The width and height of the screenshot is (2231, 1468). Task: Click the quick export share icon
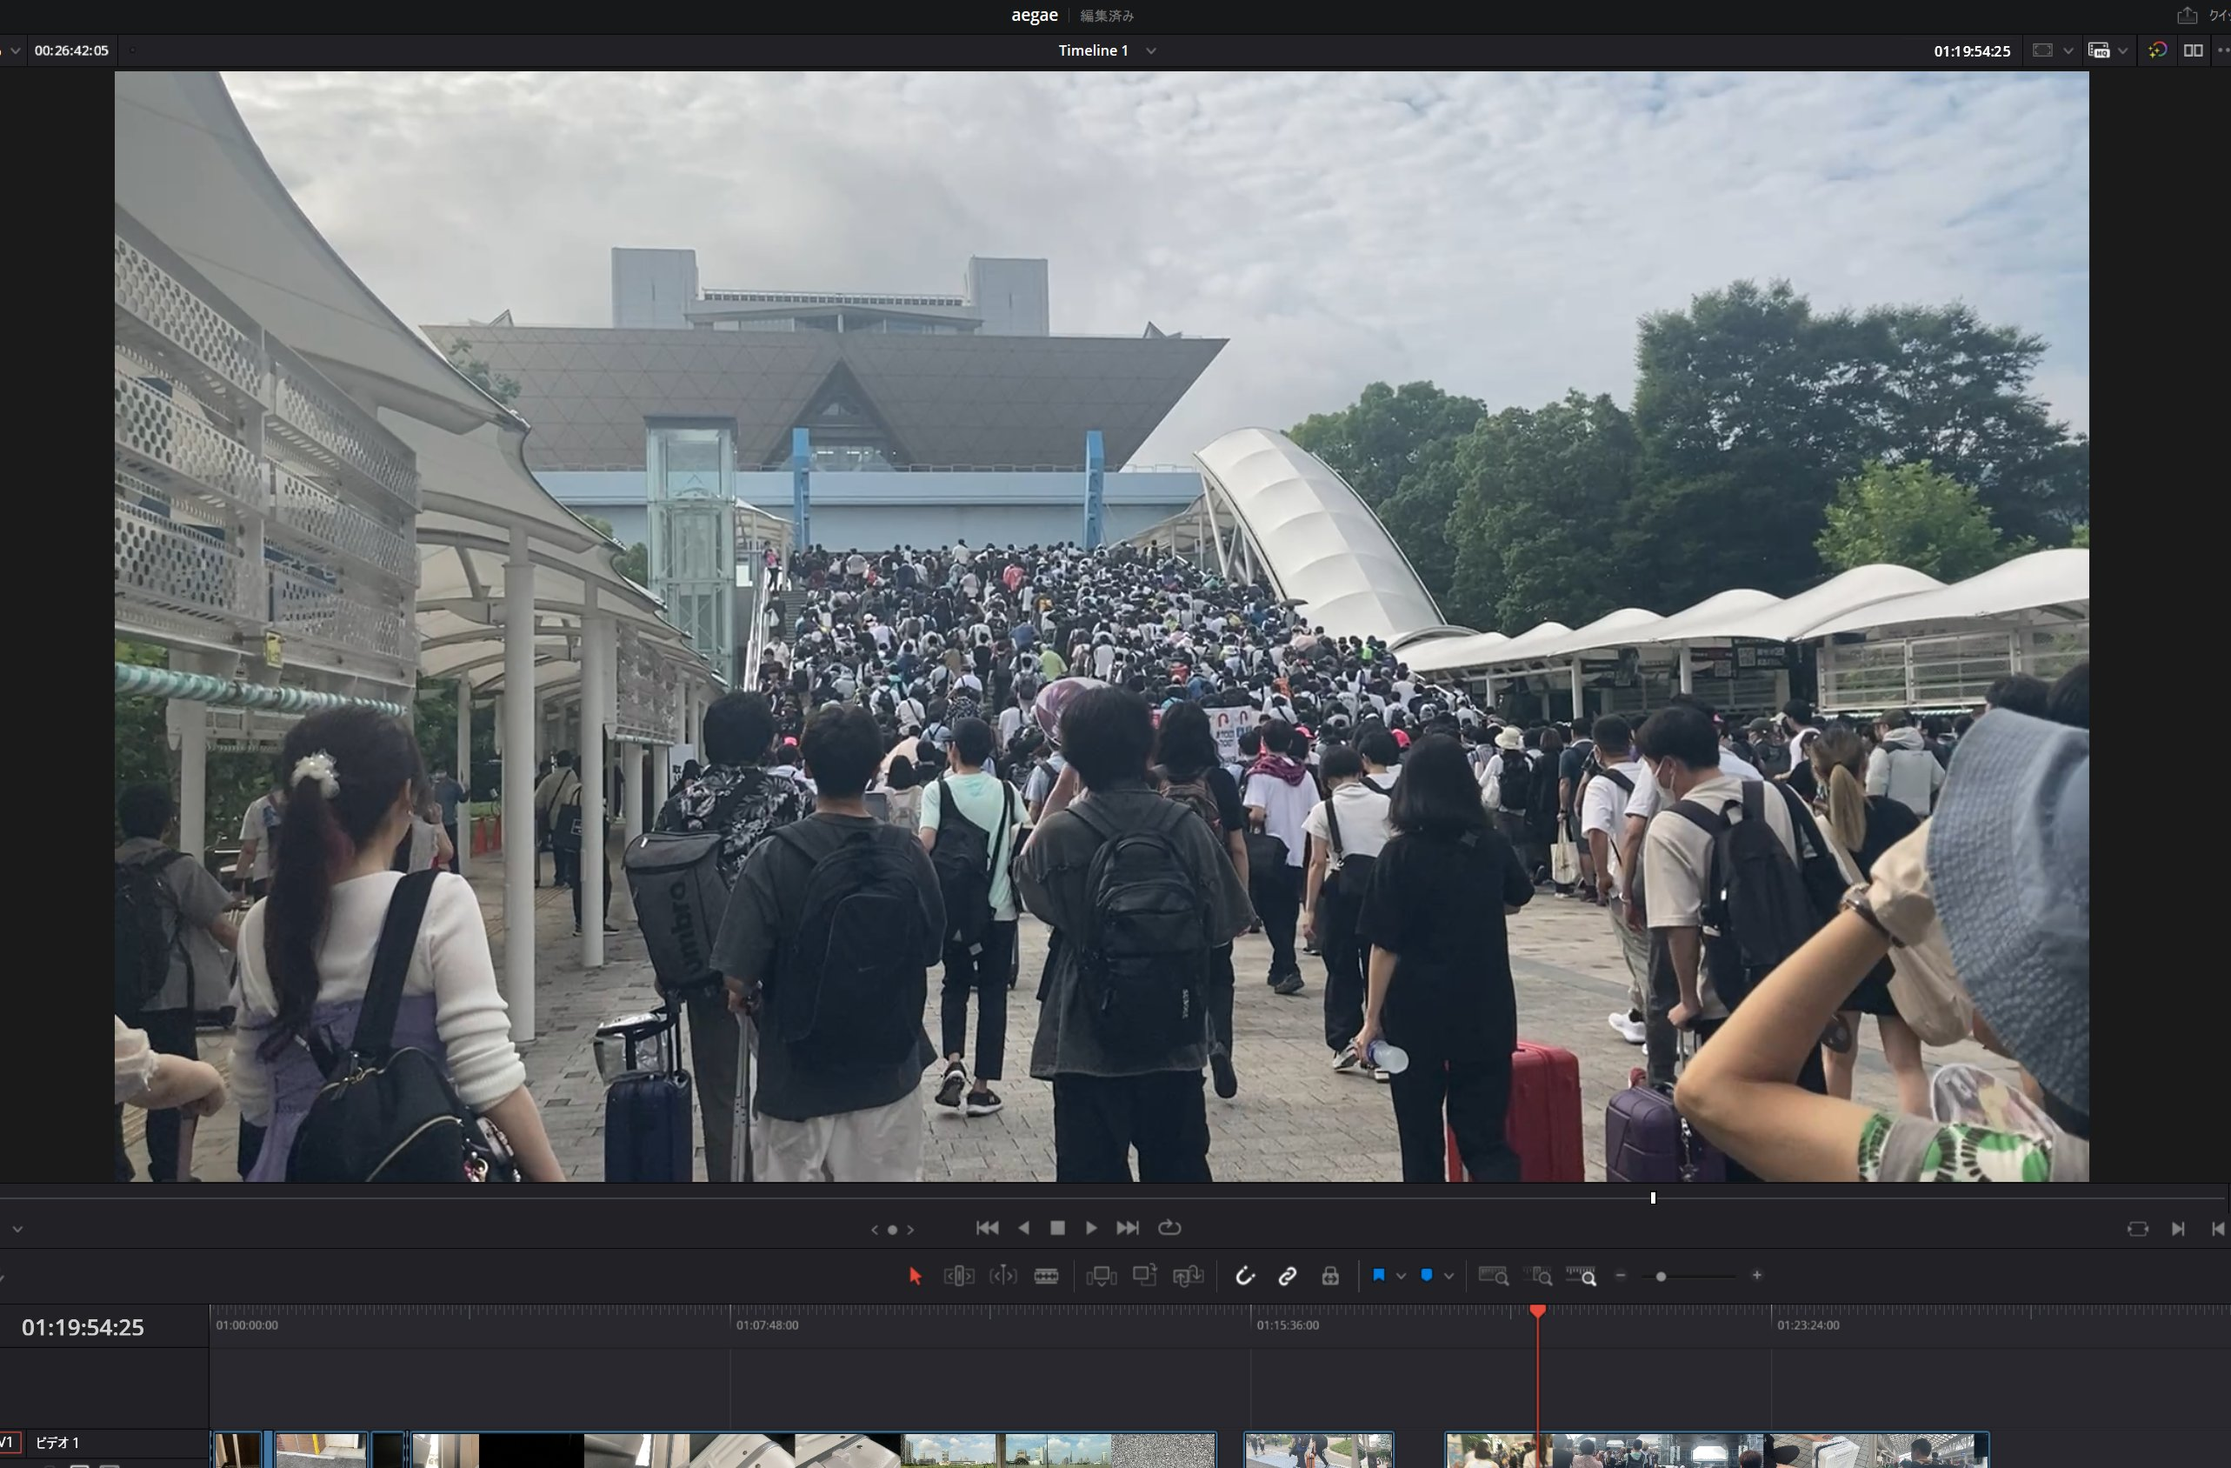[2186, 16]
